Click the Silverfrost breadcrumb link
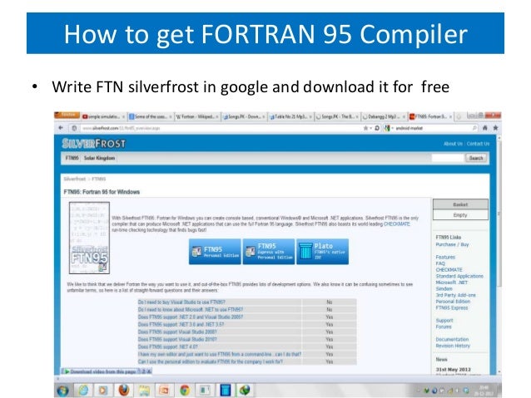This screenshot has width=531, height=398. pyautogui.click(x=75, y=179)
